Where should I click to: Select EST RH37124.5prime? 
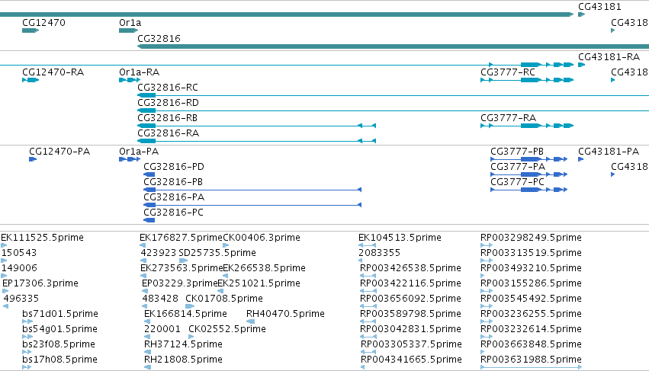(x=183, y=344)
